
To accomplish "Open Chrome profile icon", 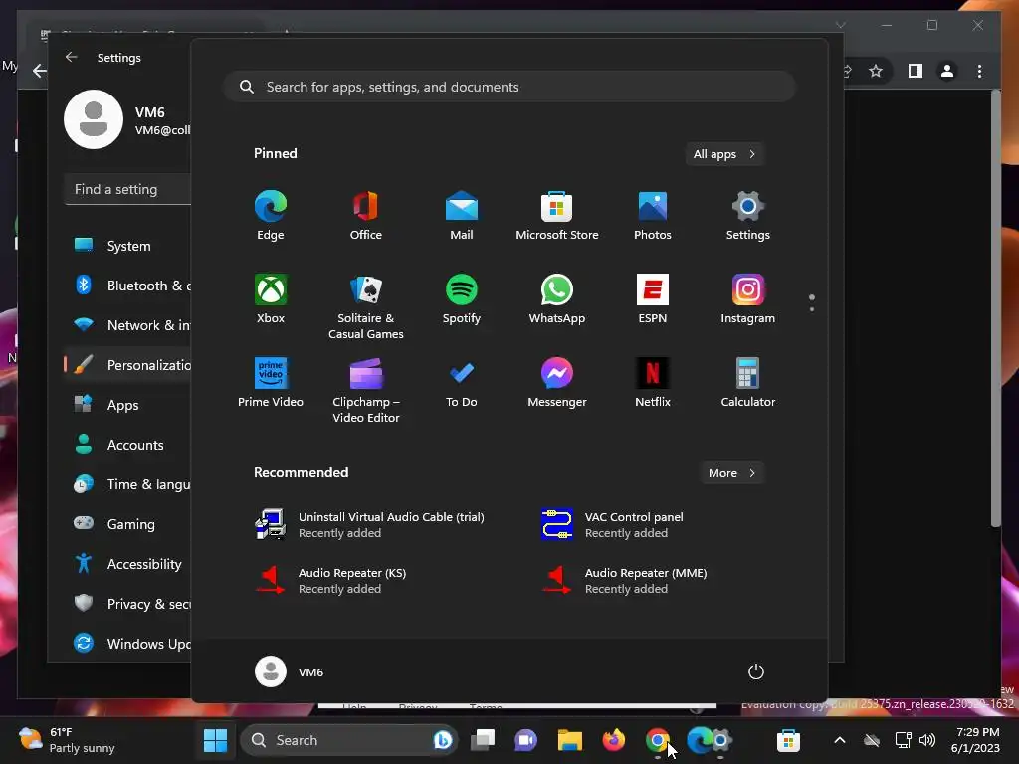I will click(x=947, y=71).
